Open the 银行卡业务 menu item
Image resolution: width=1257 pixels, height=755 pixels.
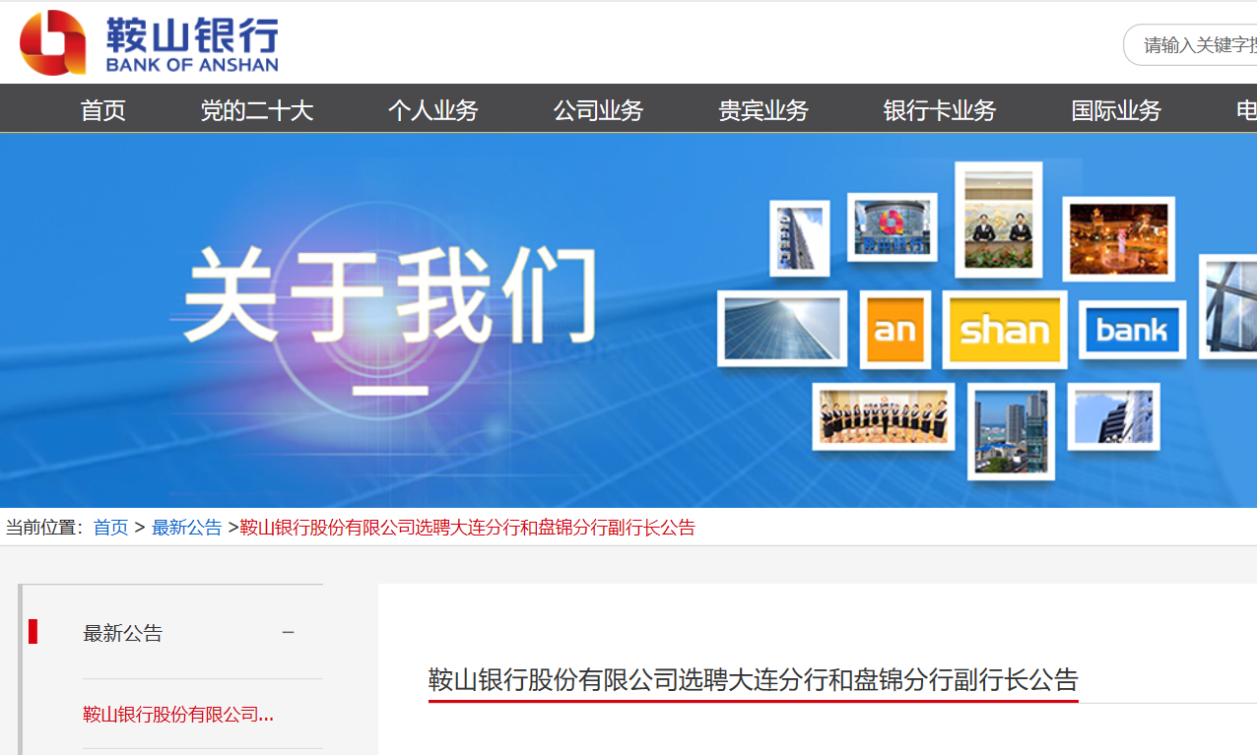940,110
